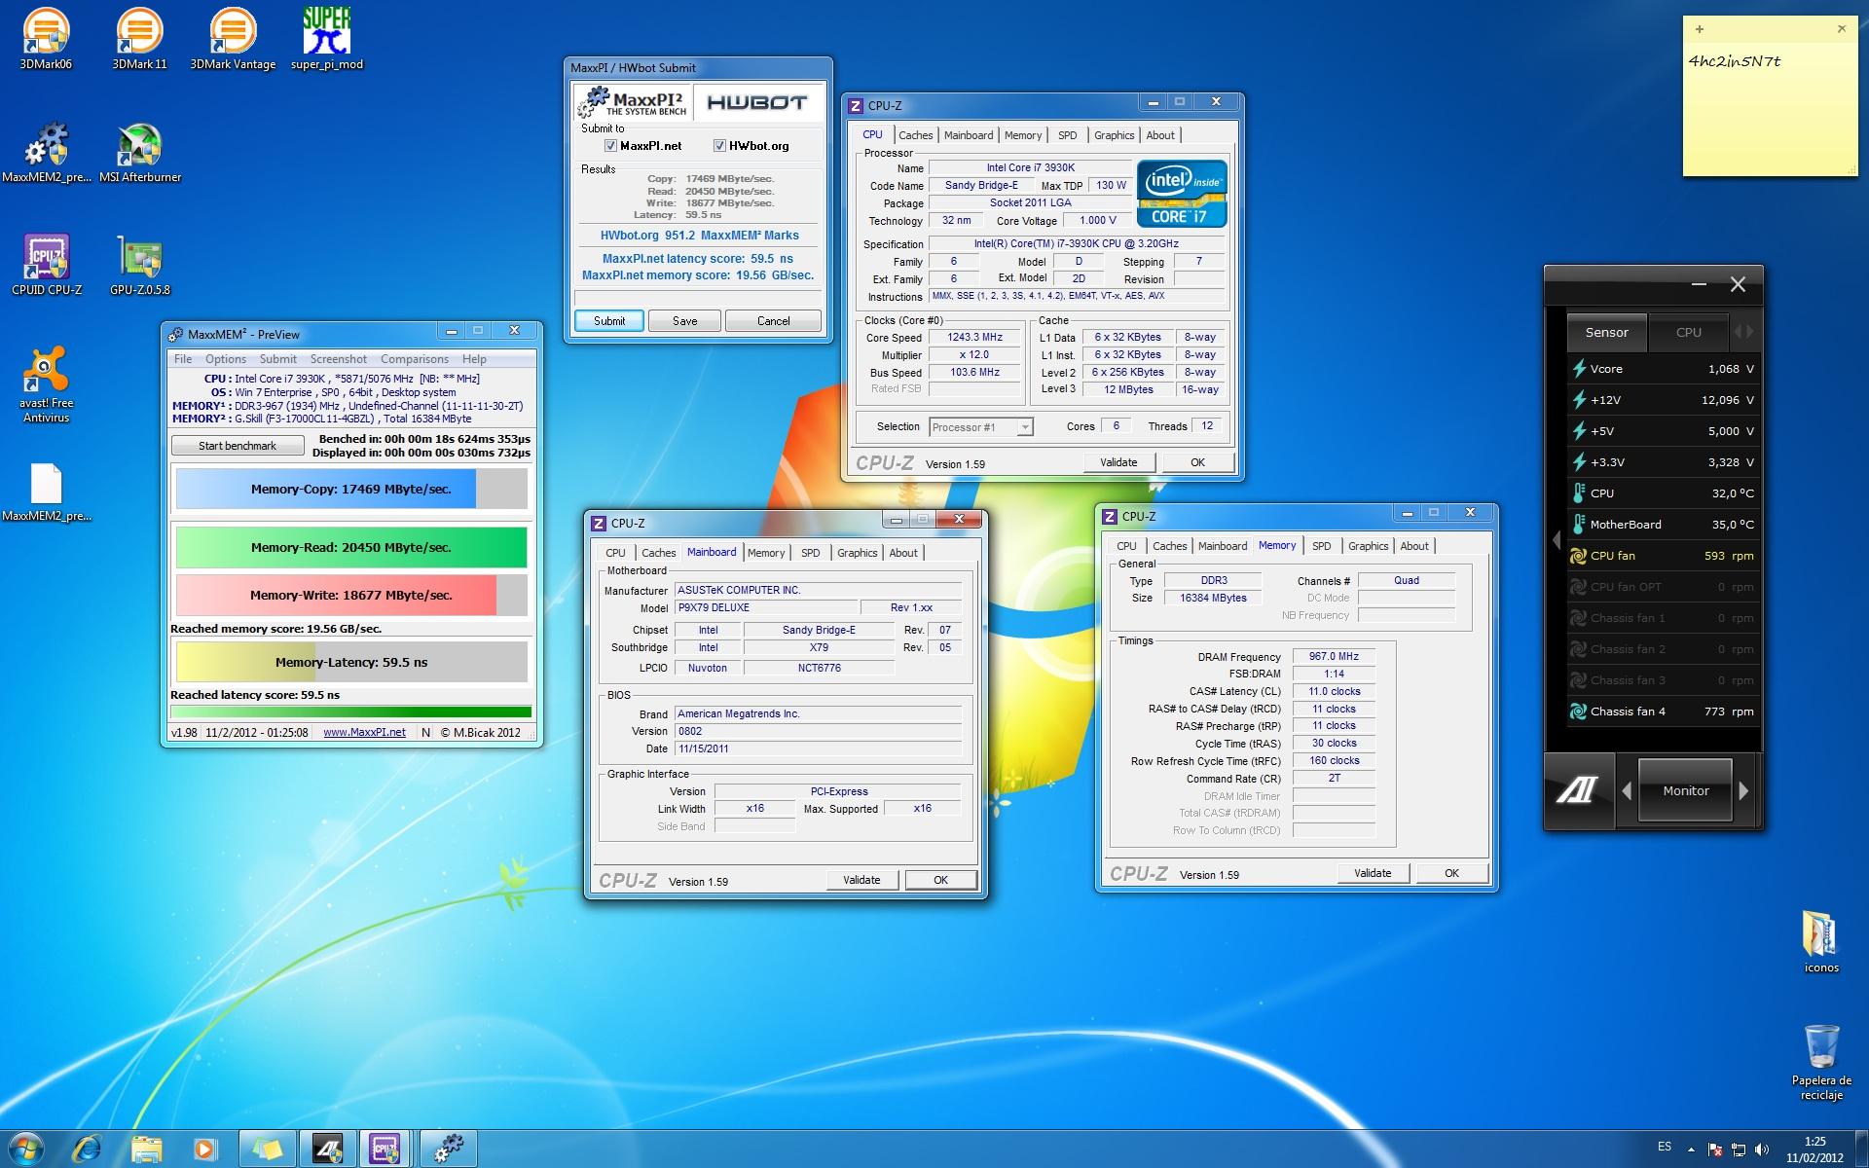This screenshot has width=1869, height=1168.
Task: Switch to SPD tab in CPU-Z Memory window
Action: pyautogui.click(x=1321, y=546)
